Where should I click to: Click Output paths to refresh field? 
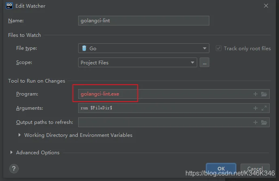pos(174,122)
